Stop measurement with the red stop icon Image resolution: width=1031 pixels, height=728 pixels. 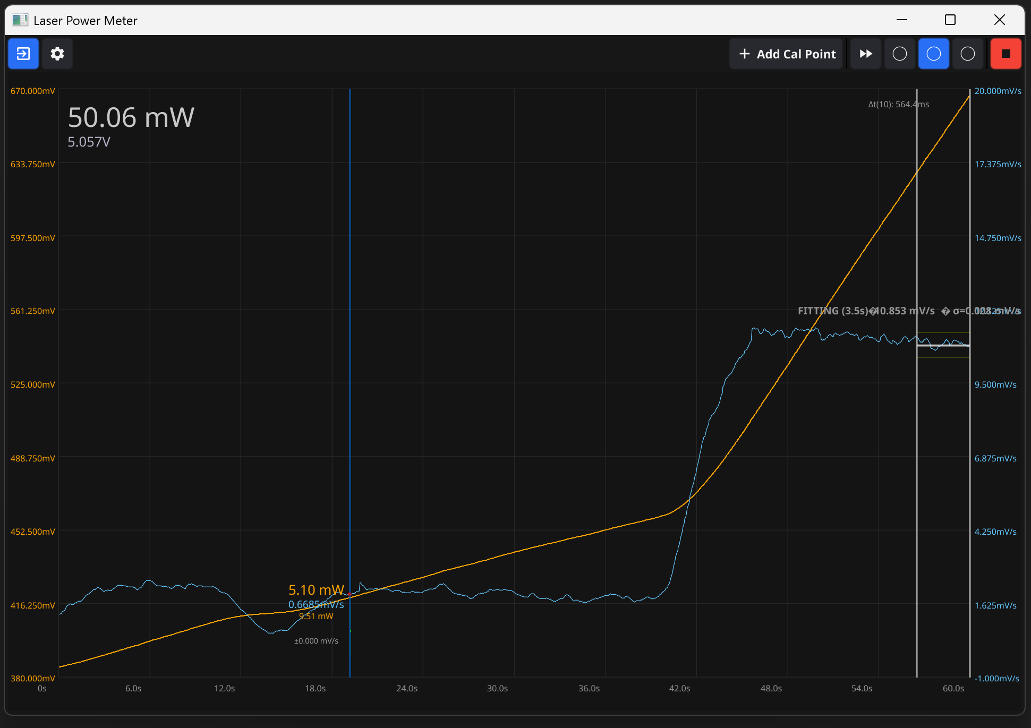[1005, 54]
